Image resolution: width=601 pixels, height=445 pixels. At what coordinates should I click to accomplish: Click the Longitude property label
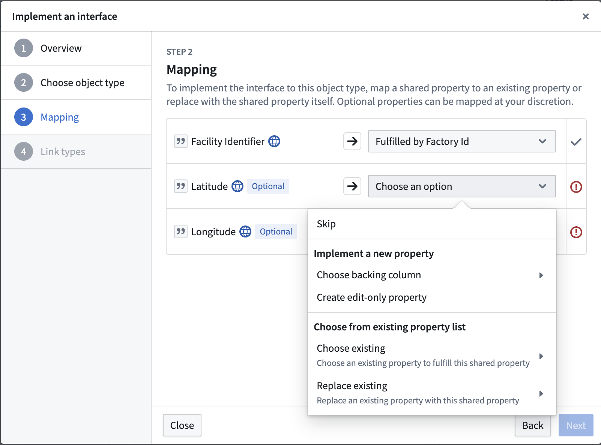tap(213, 232)
